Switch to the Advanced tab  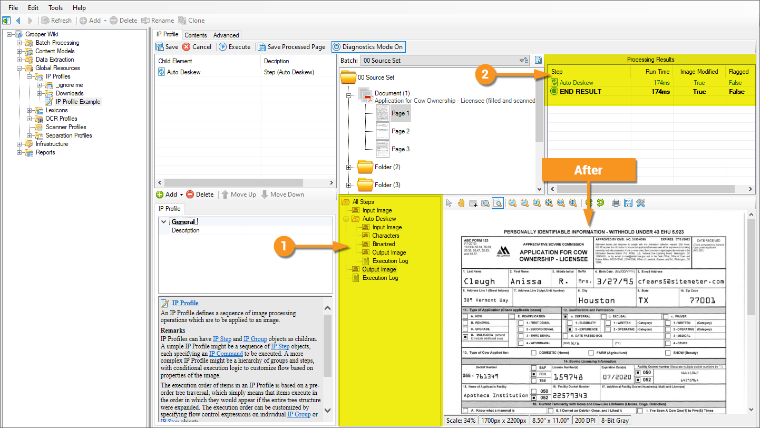226,35
